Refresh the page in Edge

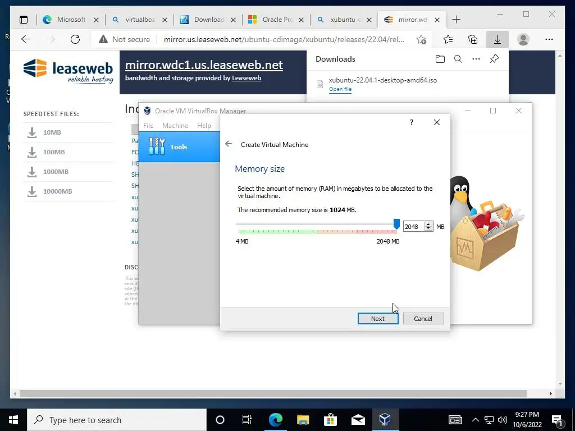pyautogui.click(x=75, y=39)
